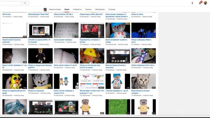Open the 'О канале' tab
Image resolution: width=210 pixels, height=118 pixels.
coord(112,10)
